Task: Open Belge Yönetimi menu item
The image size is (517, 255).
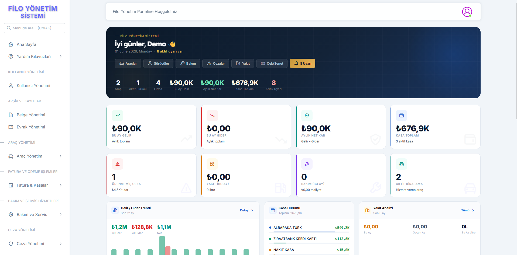Action: coord(35,115)
